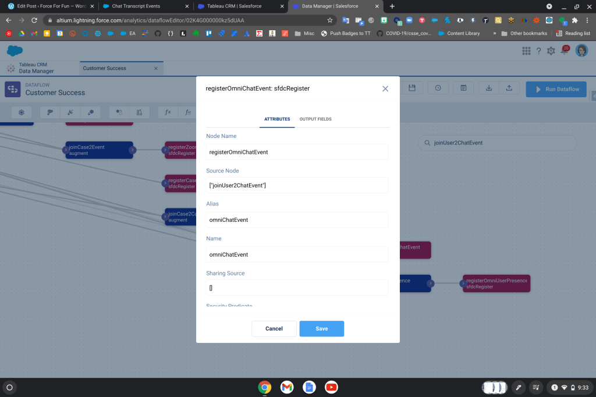Close the registerOmniChatEvent dialog
Viewport: 596px width, 397px height.
pos(385,89)
